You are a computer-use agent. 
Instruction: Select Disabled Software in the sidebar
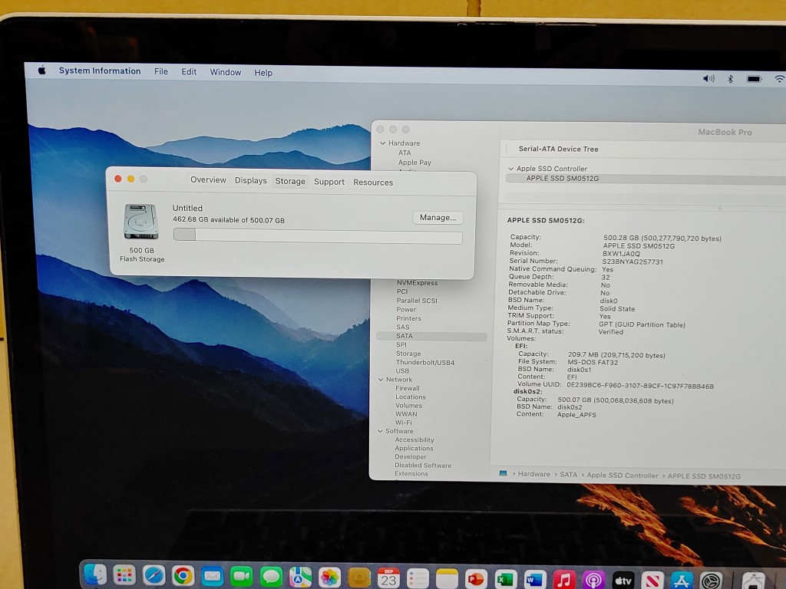423,466
